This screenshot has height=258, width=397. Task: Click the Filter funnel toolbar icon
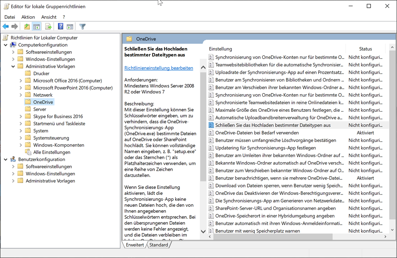pos(82,26)
